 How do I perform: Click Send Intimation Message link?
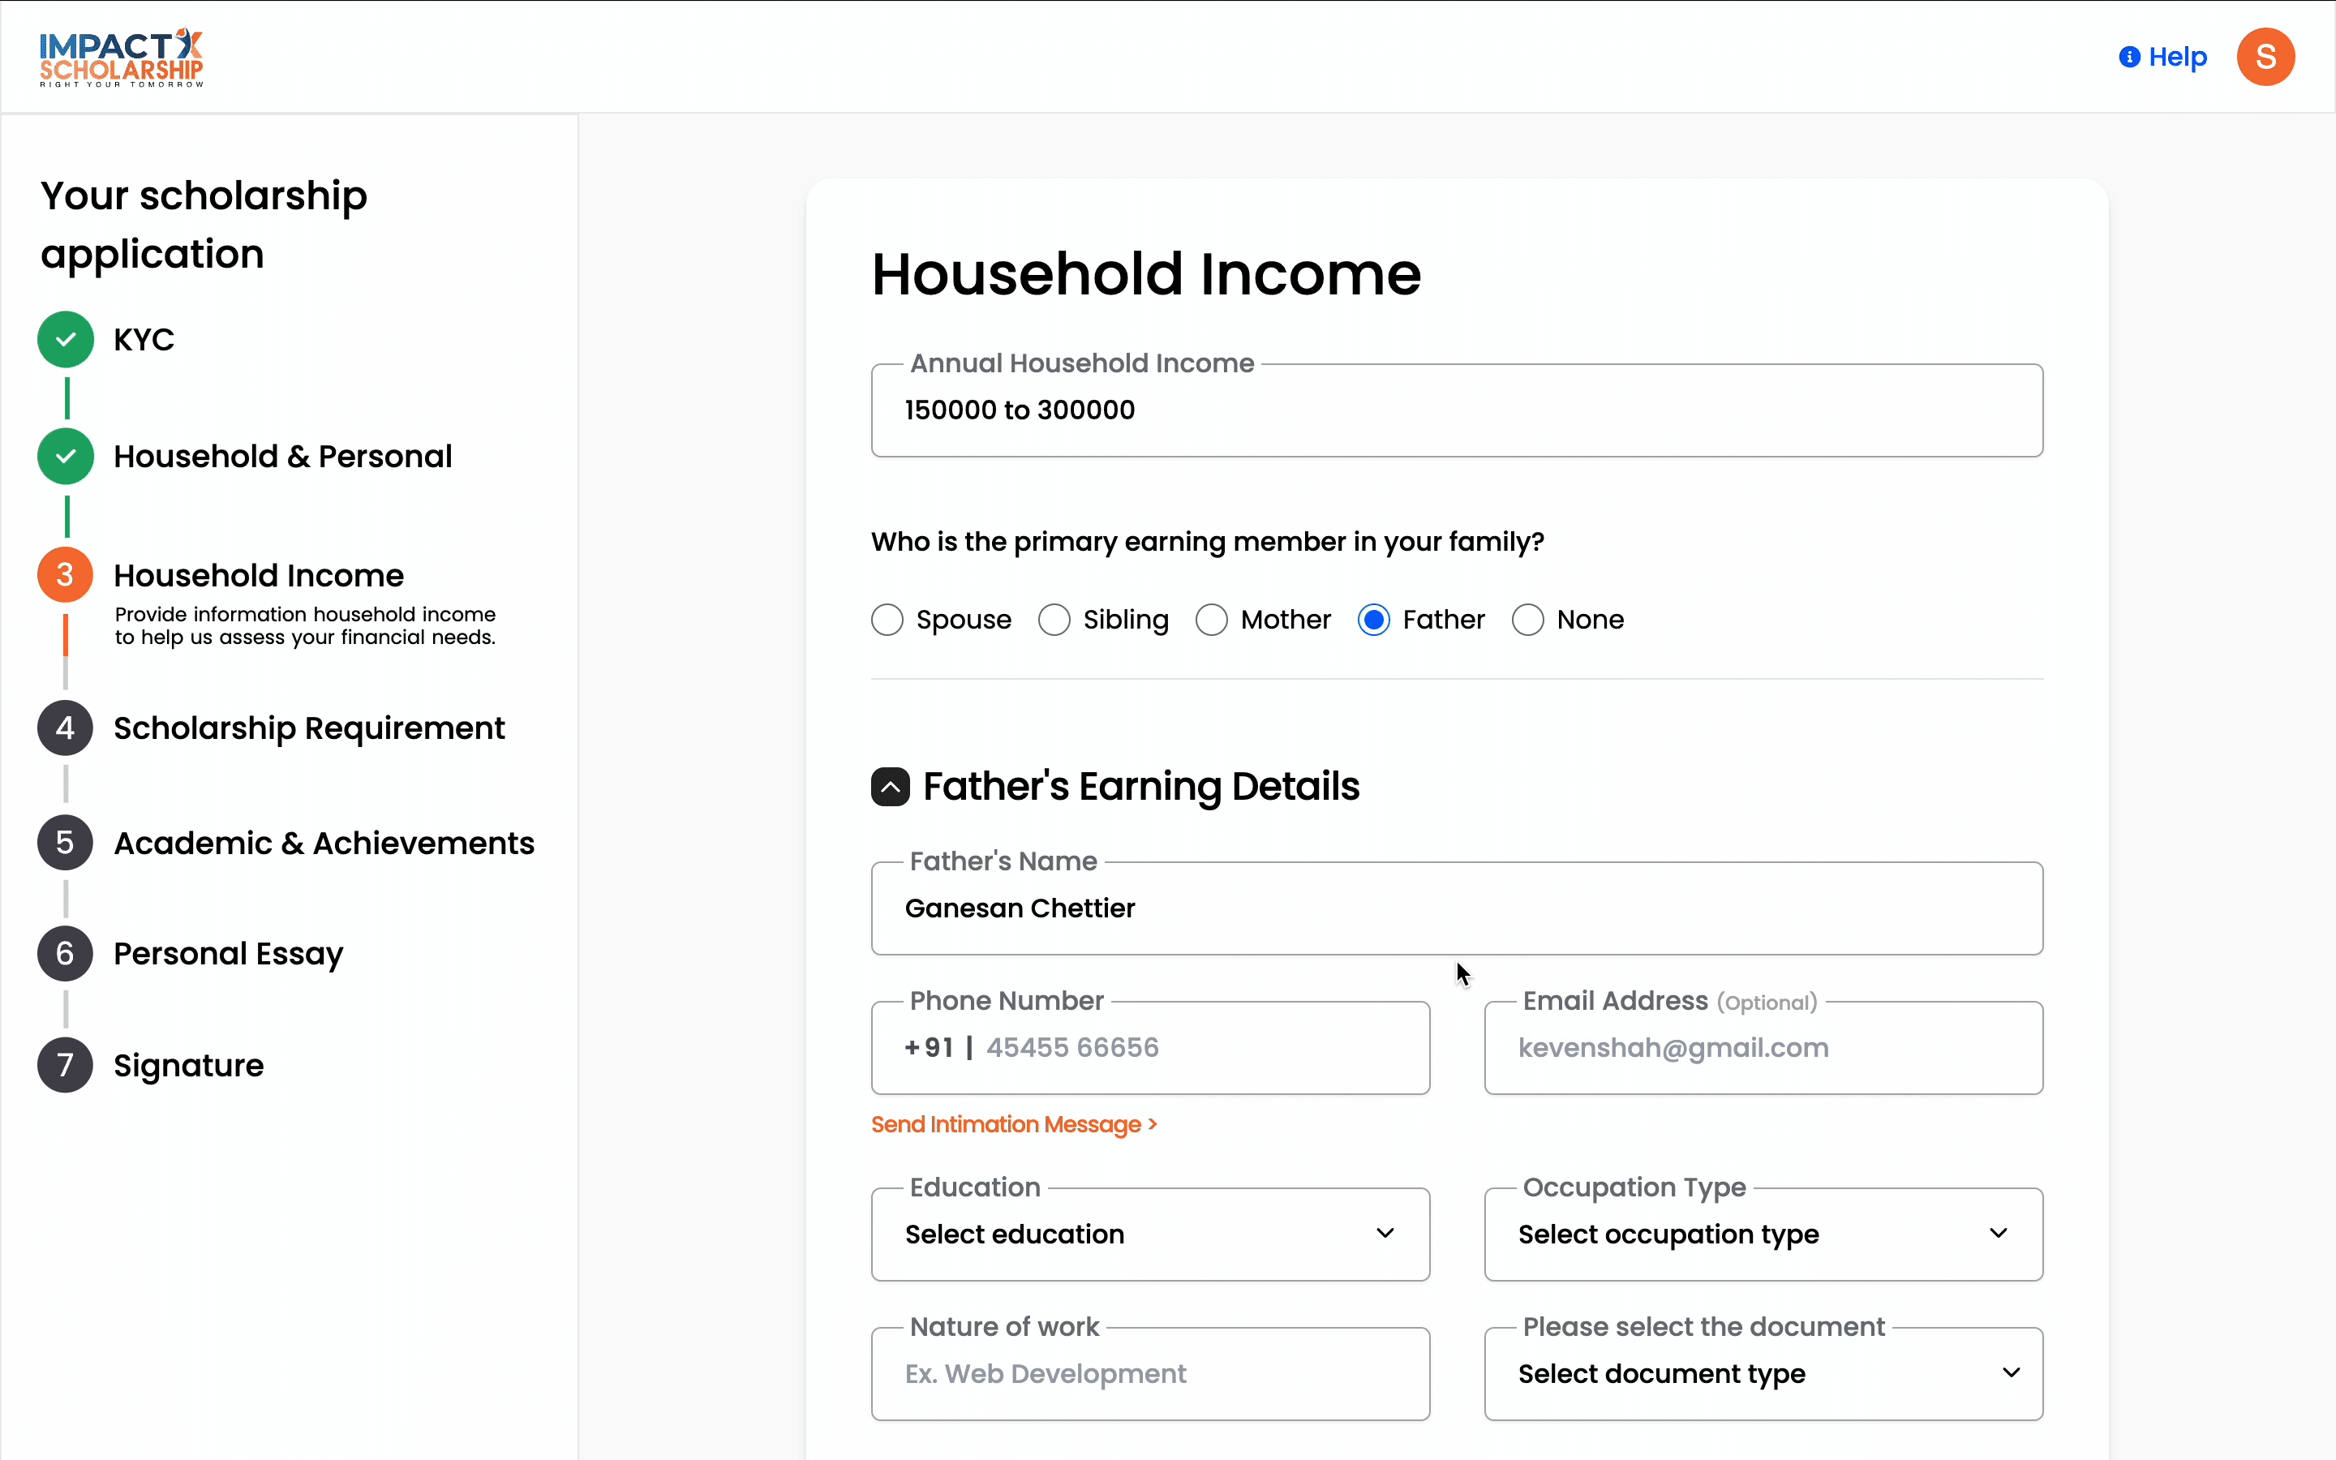point(1014,1125)
